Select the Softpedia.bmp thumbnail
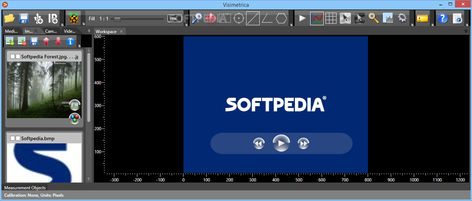The height and width of the screenshot is (201, 472). 44,163
